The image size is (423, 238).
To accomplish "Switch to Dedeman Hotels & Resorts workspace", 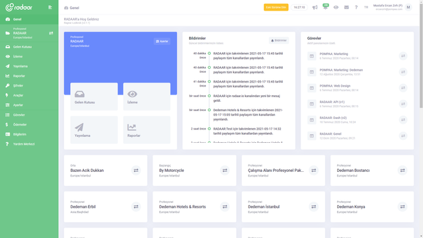I will tap(225, 207).
